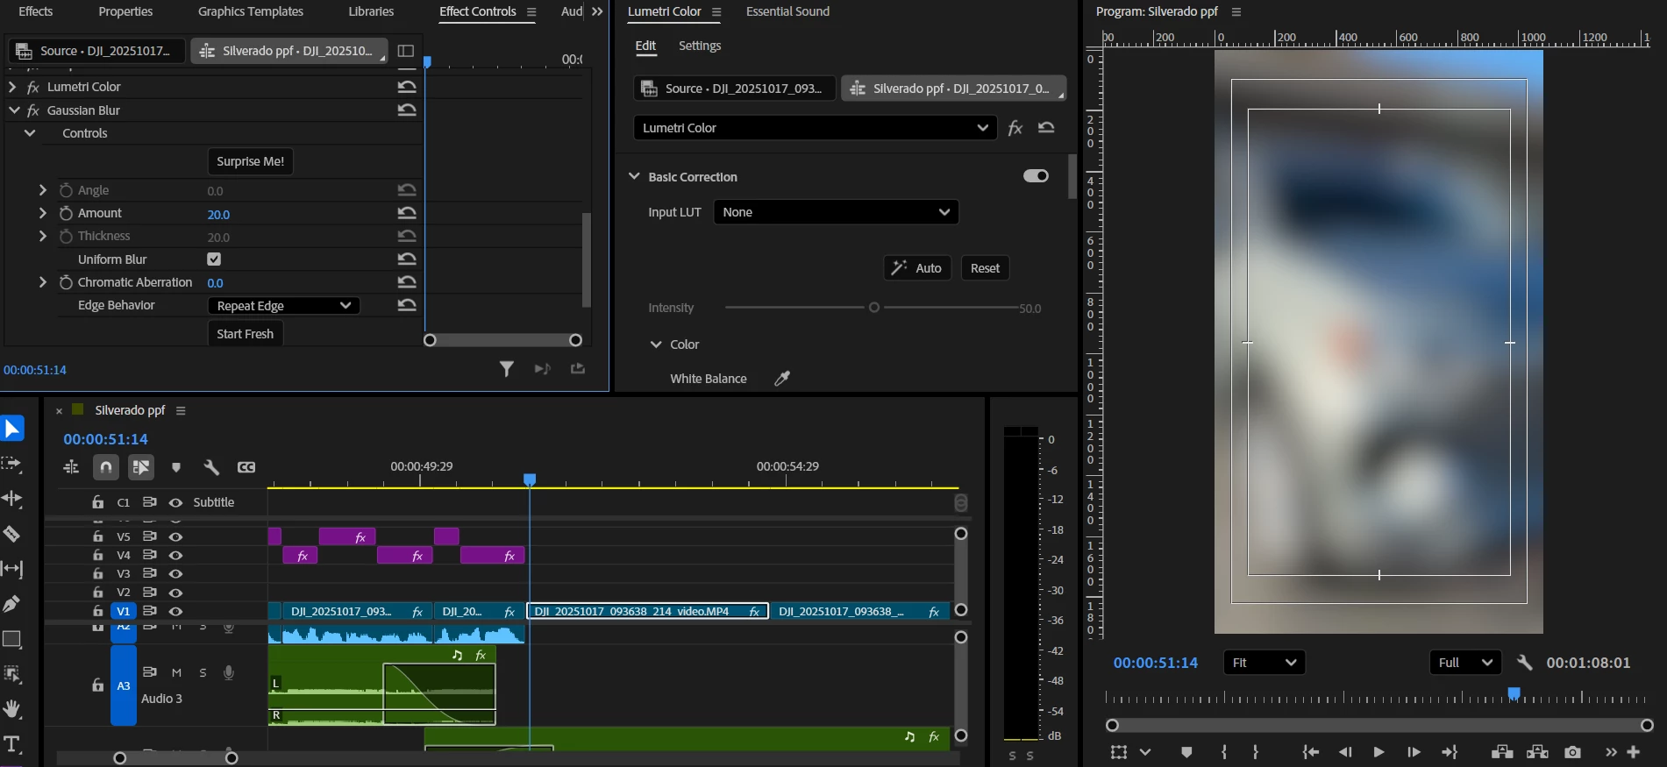Open Full playback resolution dropdown
1667x767 pixels.
pyautogui.click(x=1465, y=663)
